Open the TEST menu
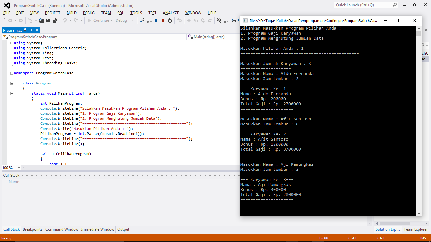Screen dimensions: 431x242 [152, 13]
